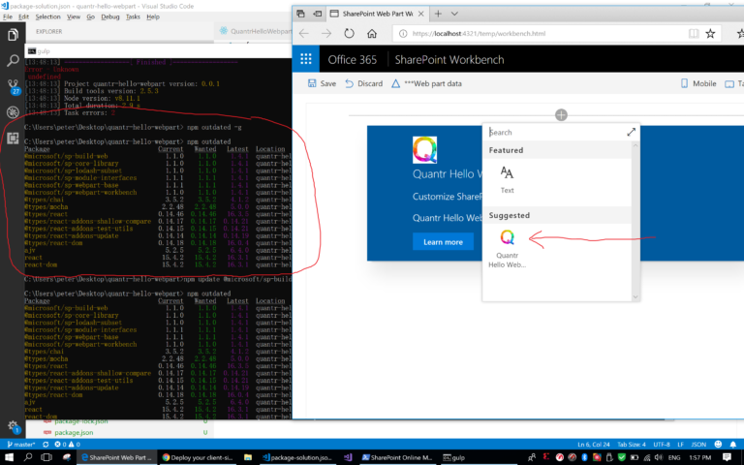
Task: Open the Debug view icon
Action: point(13,112)
